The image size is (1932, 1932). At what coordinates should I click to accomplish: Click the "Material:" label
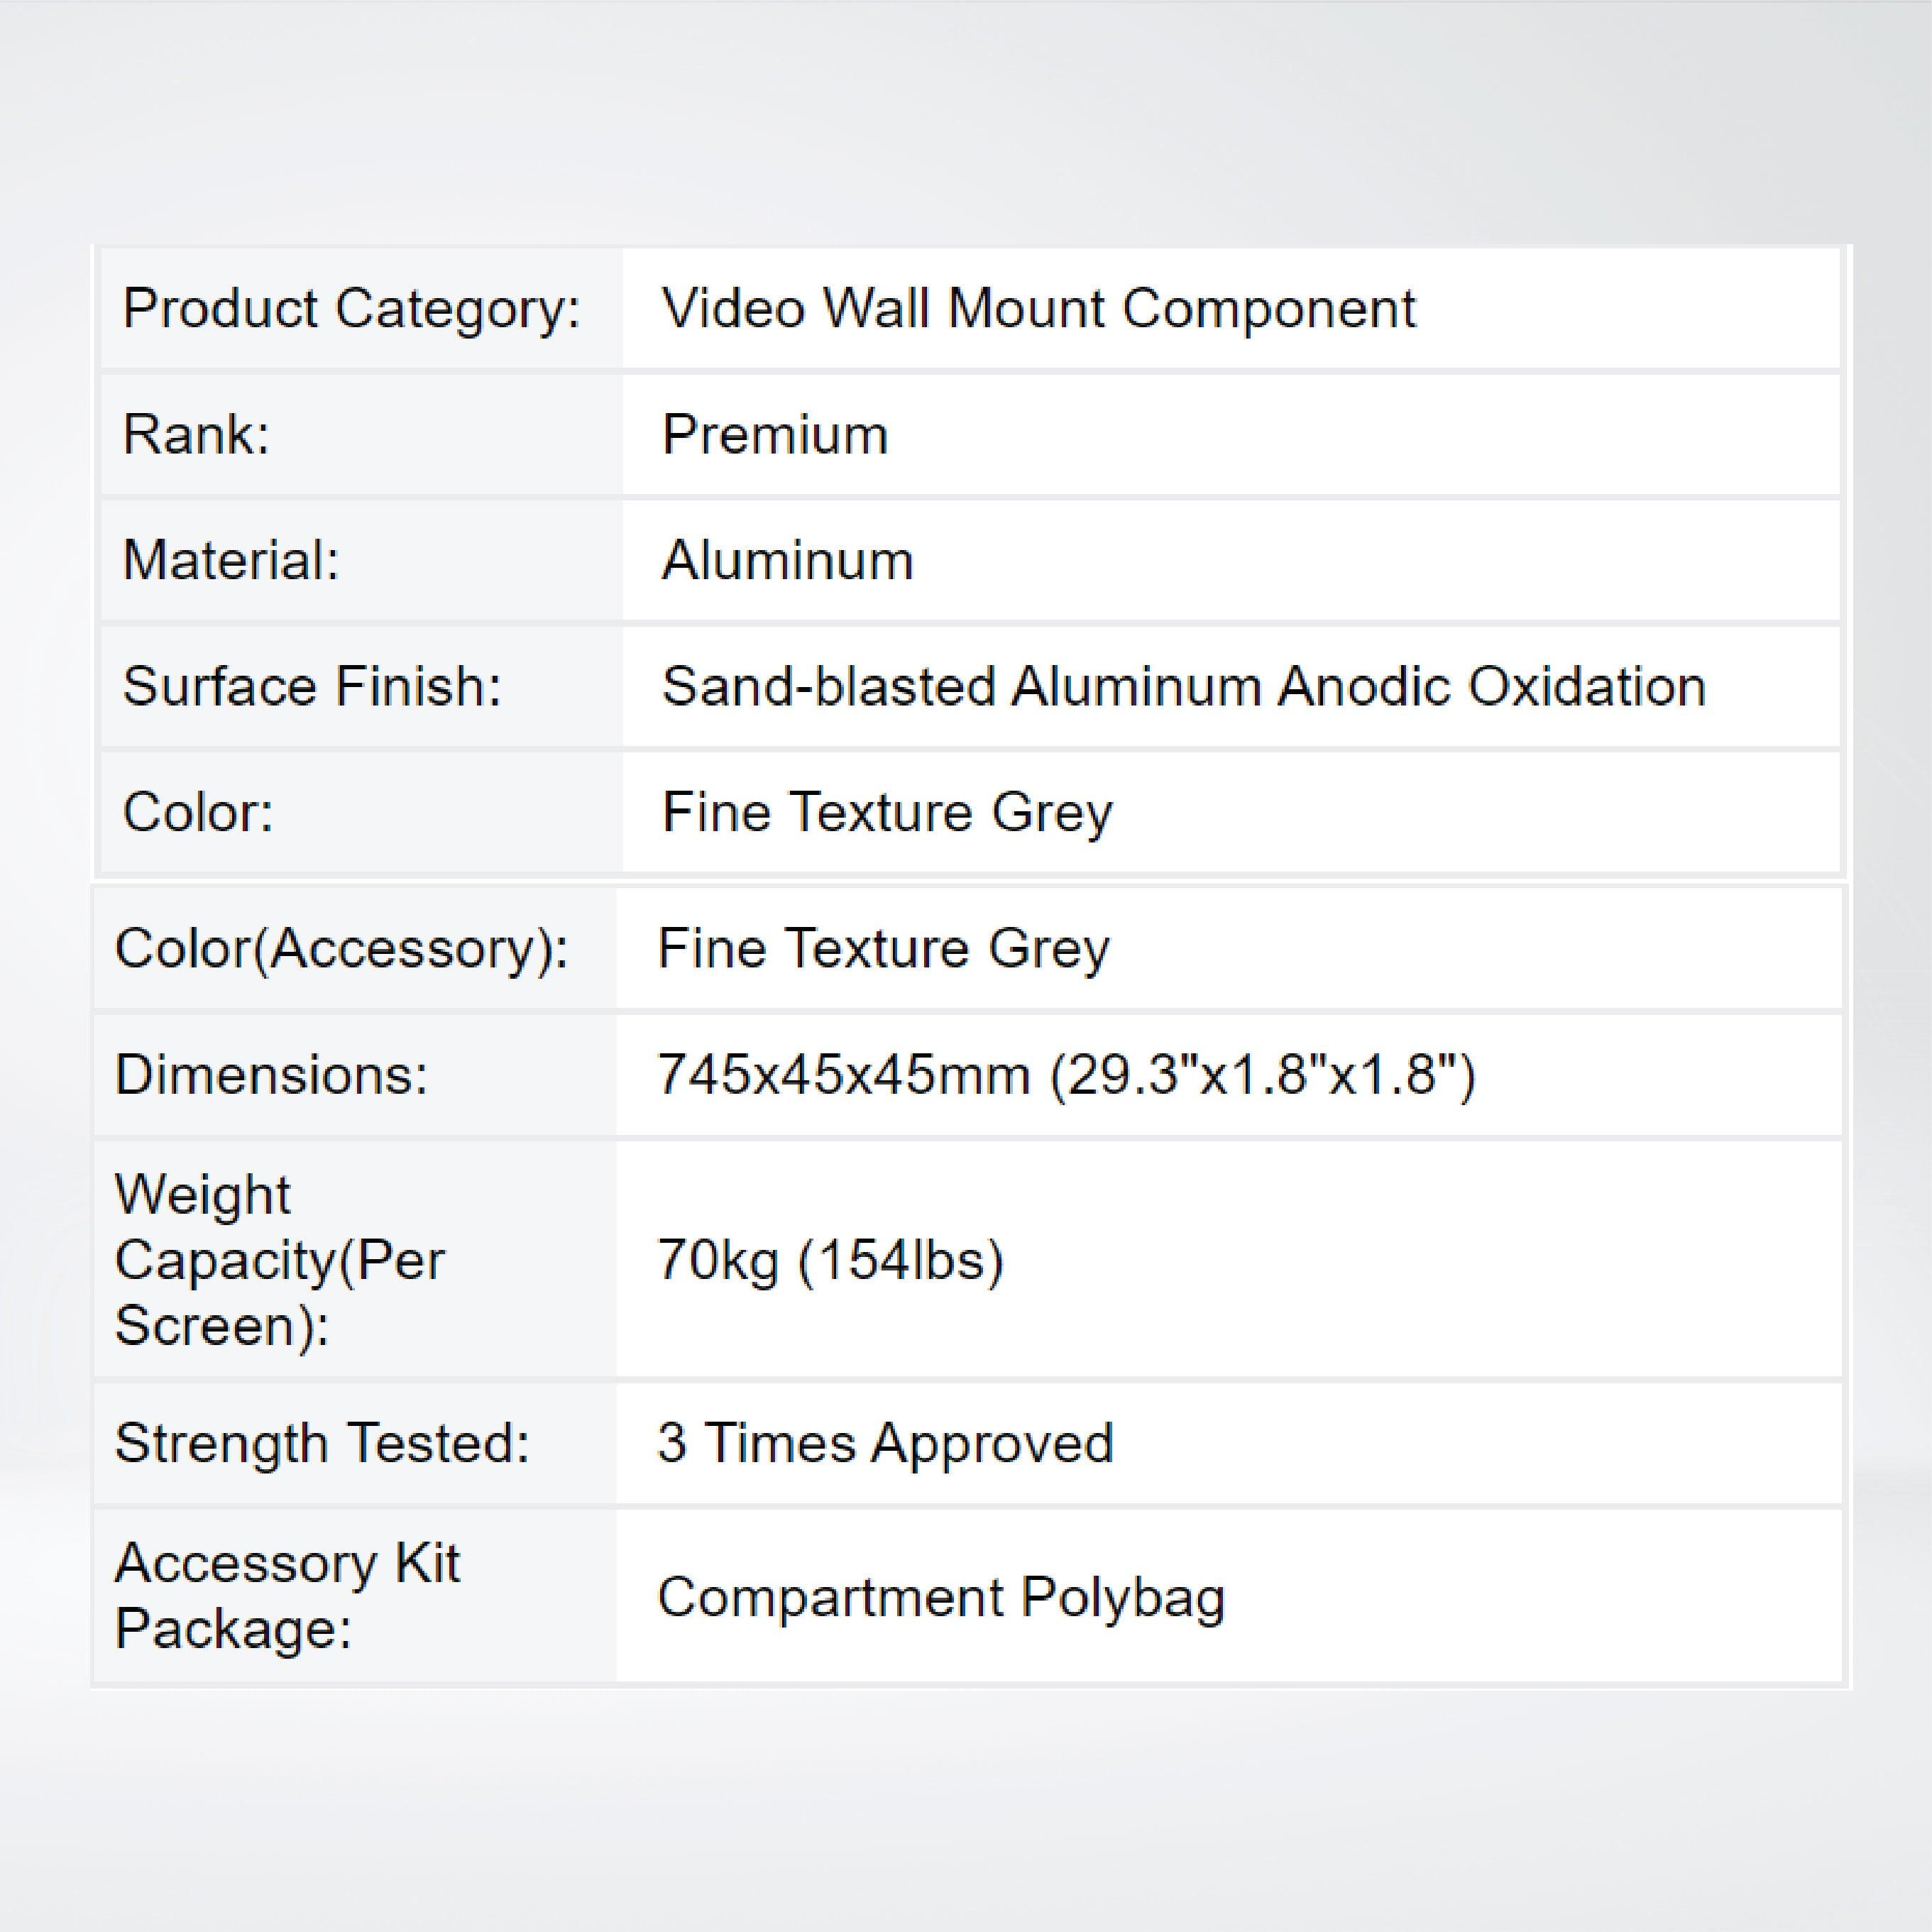pyautogui.click(x=231, y=560)
